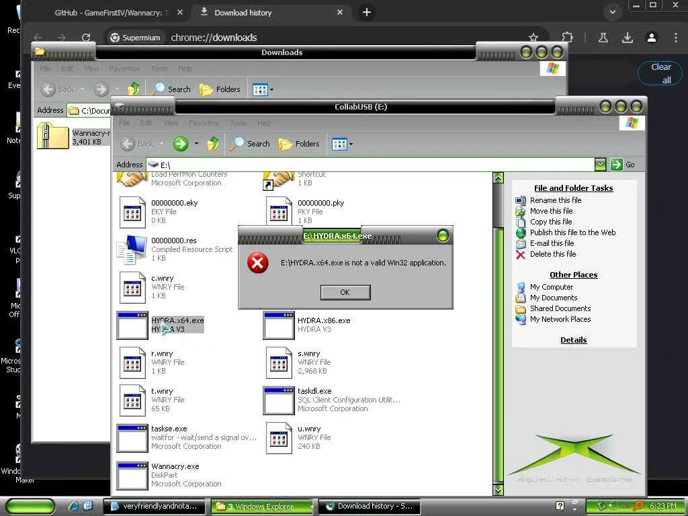Open Forward history dropdown in CollabUSB window
Viewport: 688px width, 516px height.
pyautogui.click(x=196, y=144)
